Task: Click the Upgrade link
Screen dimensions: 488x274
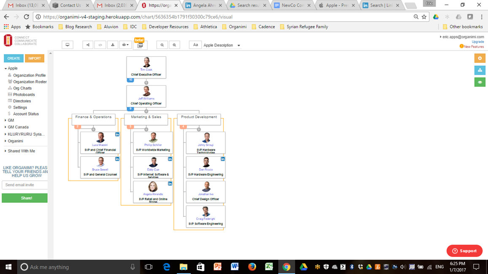Action: (478, 42)
